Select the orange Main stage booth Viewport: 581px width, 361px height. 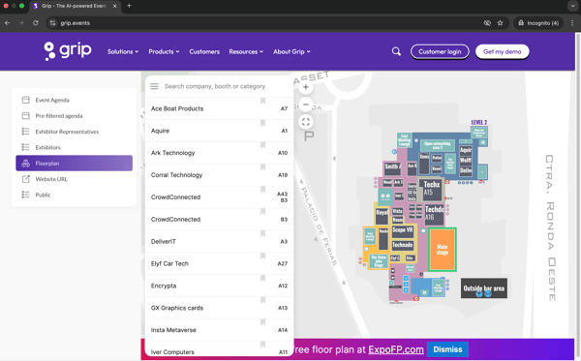(x=443, y=250)
